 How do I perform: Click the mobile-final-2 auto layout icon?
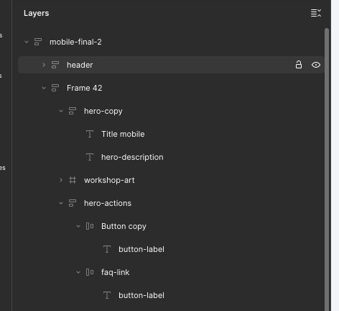click(38, 42)
